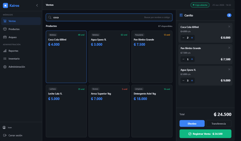Image resolution: width=241 pixels, height=141 pixels.
Task: Click the '₲ 7.500 c/u' unit price
Action: click(185, 53)
